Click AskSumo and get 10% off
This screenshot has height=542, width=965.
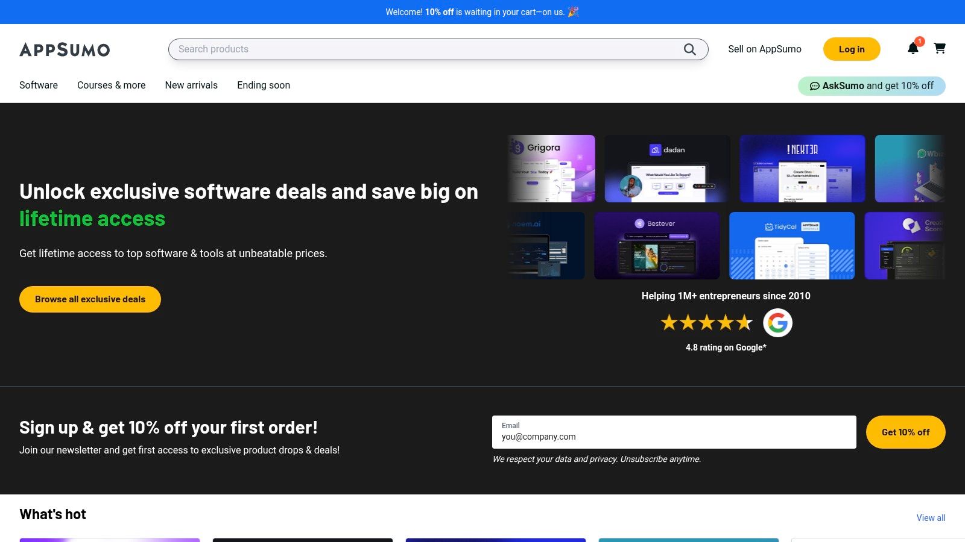pyautogui.click(x=872, y=86)
